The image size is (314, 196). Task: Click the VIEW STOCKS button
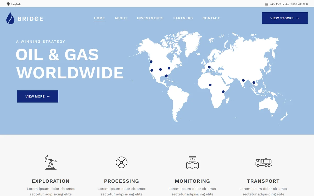pos(285,18)
